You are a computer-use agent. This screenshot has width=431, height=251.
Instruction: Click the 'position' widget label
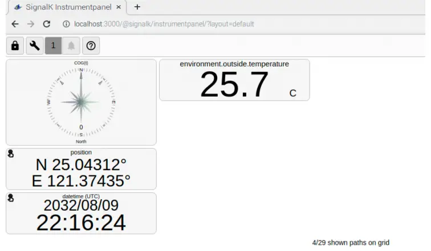[x=81, y=152]
